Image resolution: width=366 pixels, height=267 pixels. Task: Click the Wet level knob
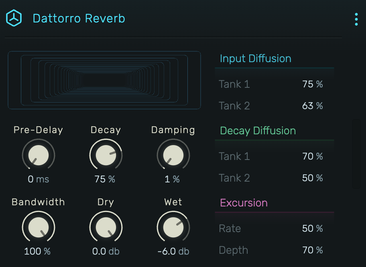pos(173,227)
